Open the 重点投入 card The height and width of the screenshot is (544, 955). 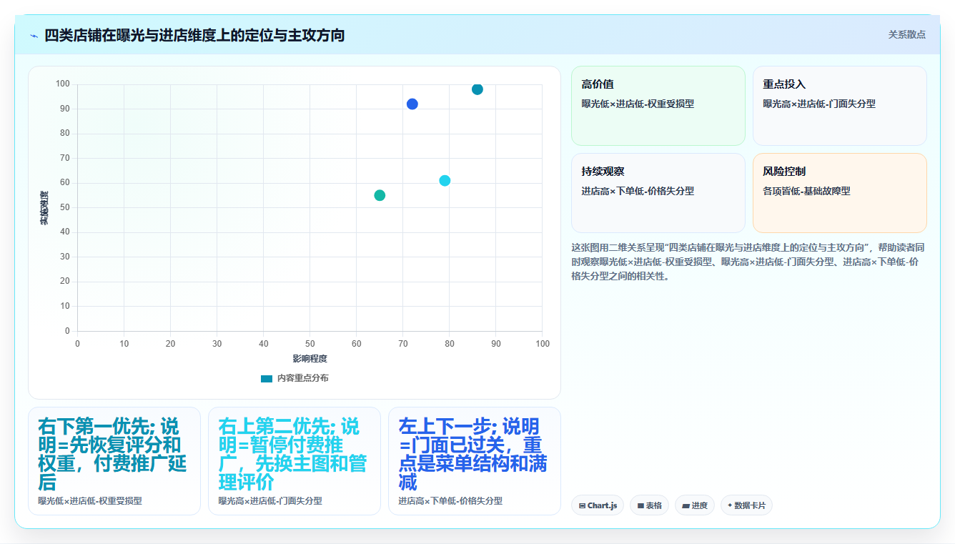tap(840, 106)
